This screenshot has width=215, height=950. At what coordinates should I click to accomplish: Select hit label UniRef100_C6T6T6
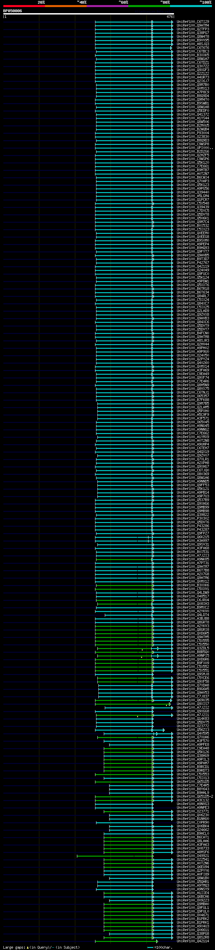193,48
